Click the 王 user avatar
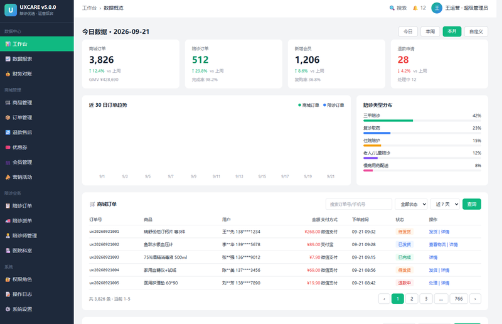Screen dimensions: 502x324 coord(437,8)
